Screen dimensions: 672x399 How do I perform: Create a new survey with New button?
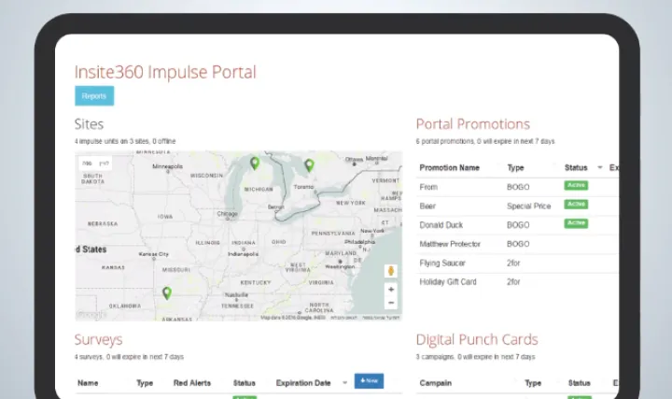[x=368, y=381]
